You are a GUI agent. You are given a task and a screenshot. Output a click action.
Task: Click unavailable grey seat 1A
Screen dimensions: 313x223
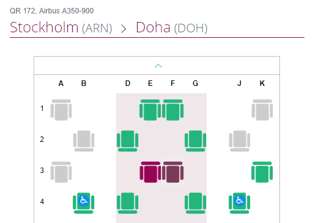point(61,110)
